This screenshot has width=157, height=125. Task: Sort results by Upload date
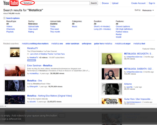[x=34, y=27]
